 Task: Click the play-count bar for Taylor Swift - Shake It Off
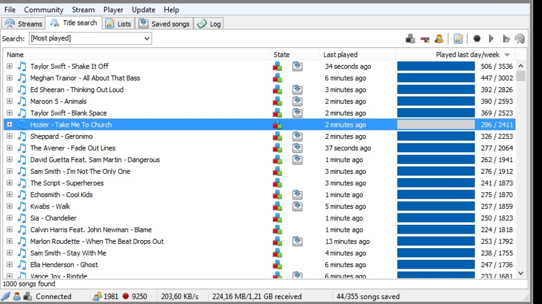tap(436, 66)
